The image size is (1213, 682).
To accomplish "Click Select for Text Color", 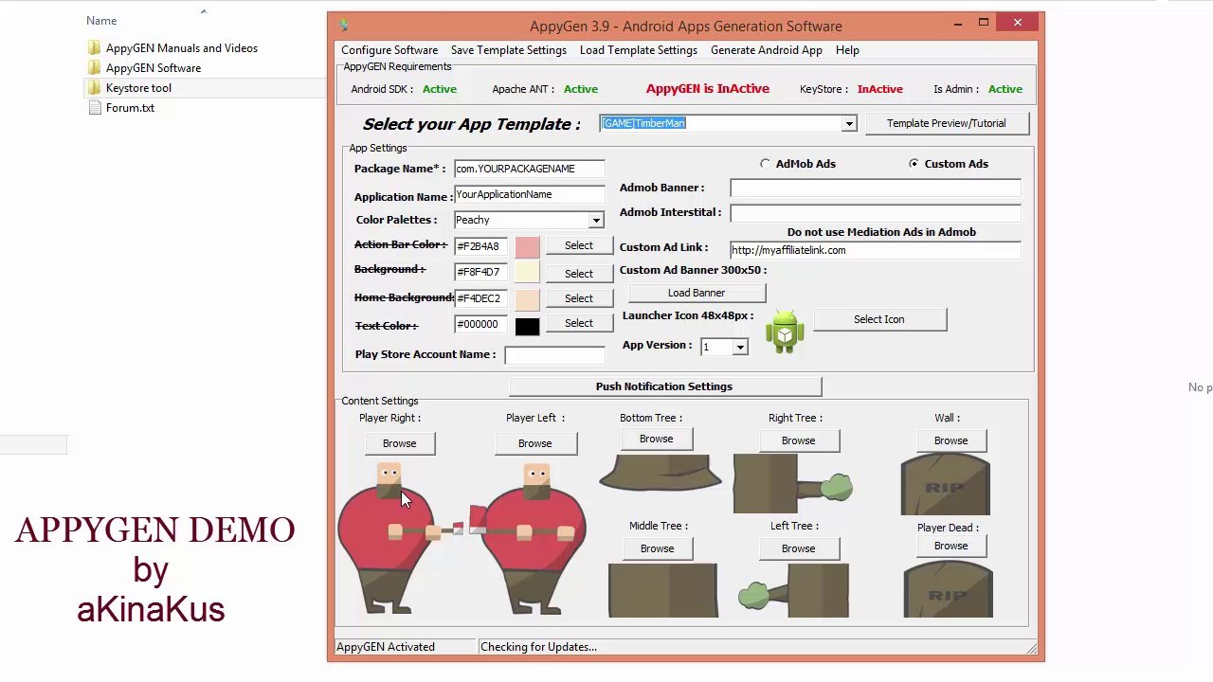I will point(579,323).
